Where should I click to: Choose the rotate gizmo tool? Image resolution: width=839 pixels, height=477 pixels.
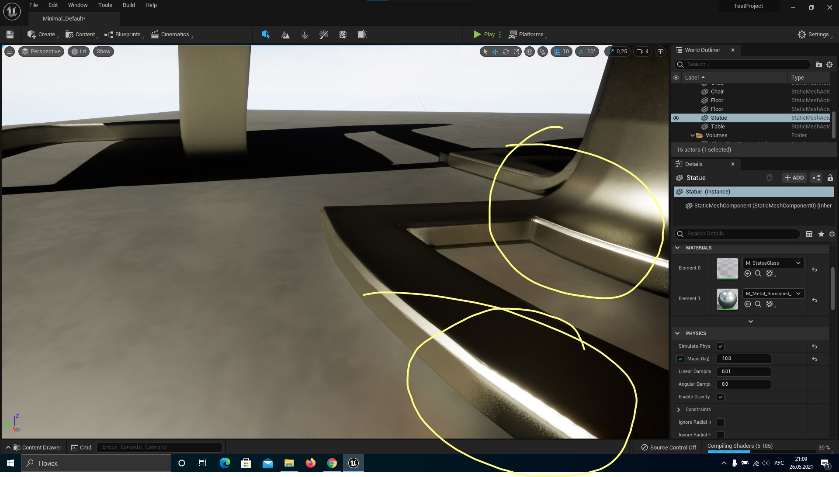[506, 52]
